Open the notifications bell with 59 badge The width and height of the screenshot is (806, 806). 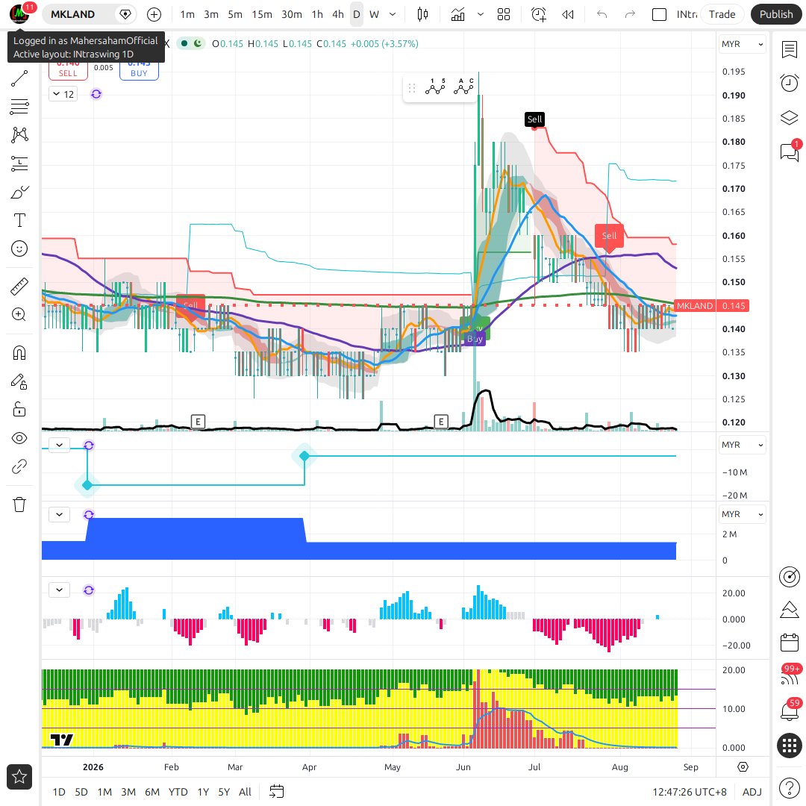point(789,711)
